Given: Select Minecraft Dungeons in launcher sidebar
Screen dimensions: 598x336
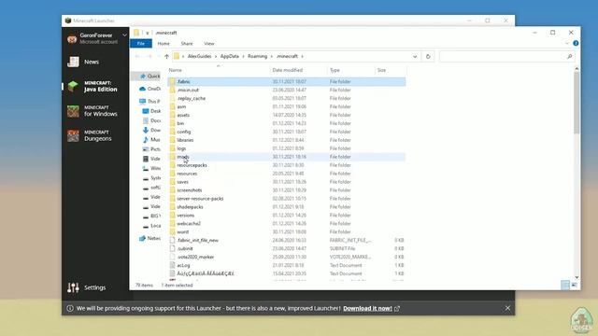Looking at the screenshot, I should pos(95,135).
